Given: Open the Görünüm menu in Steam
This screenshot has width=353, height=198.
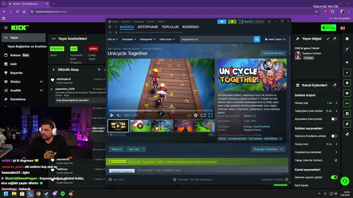Looking at the screenshot, I should (x=126, y=21).
